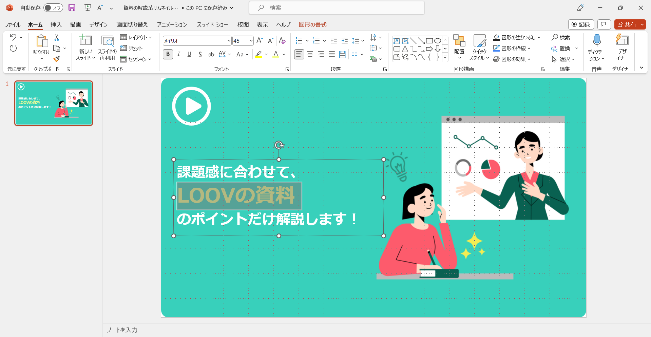Click the Copy icon
This screenshot has width=651, height=337.
pos(57,48)
